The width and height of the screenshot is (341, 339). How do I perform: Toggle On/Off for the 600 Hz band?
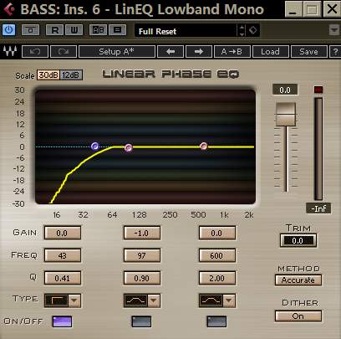pyautogui.click(x=216, y=321)
